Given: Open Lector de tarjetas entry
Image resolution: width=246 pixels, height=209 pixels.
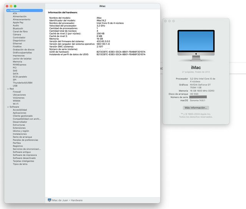Looking at the screenshot, I should click(x=22, y=59).
